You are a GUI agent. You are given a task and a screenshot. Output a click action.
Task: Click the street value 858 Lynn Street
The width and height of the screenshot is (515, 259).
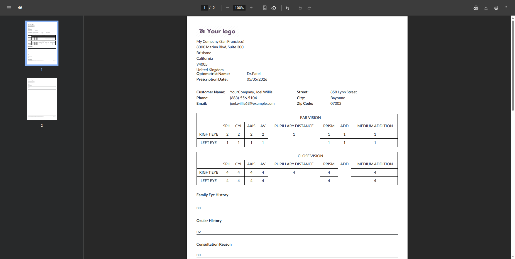tap(344, 92)
